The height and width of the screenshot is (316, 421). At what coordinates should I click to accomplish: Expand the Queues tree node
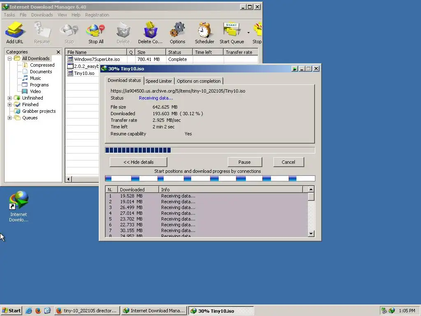[10, 118]
